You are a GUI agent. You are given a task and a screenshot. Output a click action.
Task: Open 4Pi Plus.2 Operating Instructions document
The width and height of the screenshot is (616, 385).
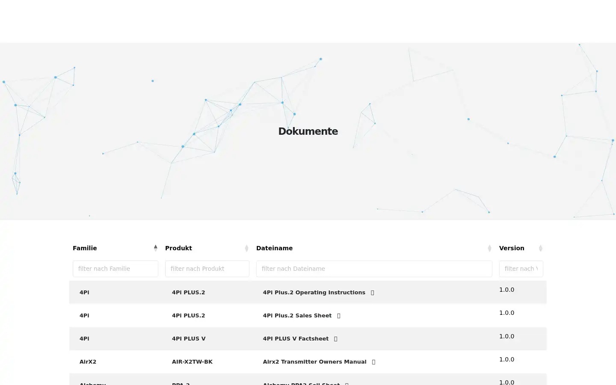(x=314, y=293)
